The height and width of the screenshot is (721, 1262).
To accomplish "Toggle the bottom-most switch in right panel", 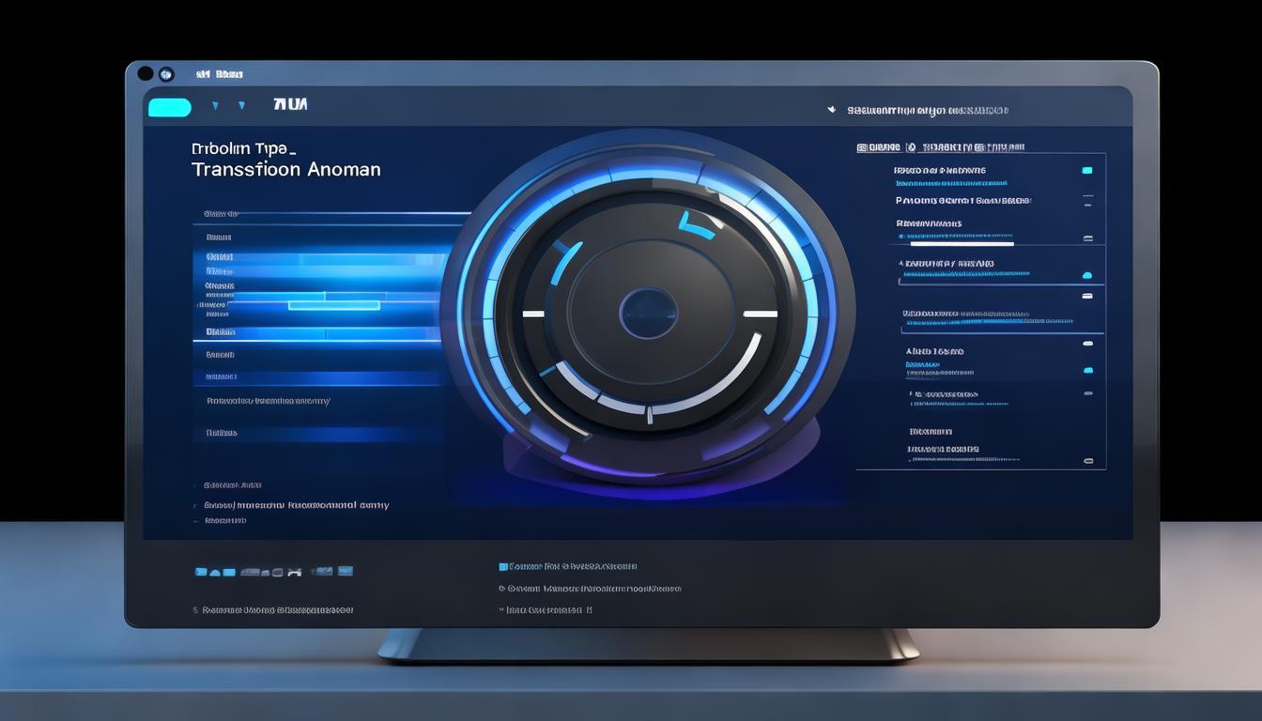I will pos(1088,461).
